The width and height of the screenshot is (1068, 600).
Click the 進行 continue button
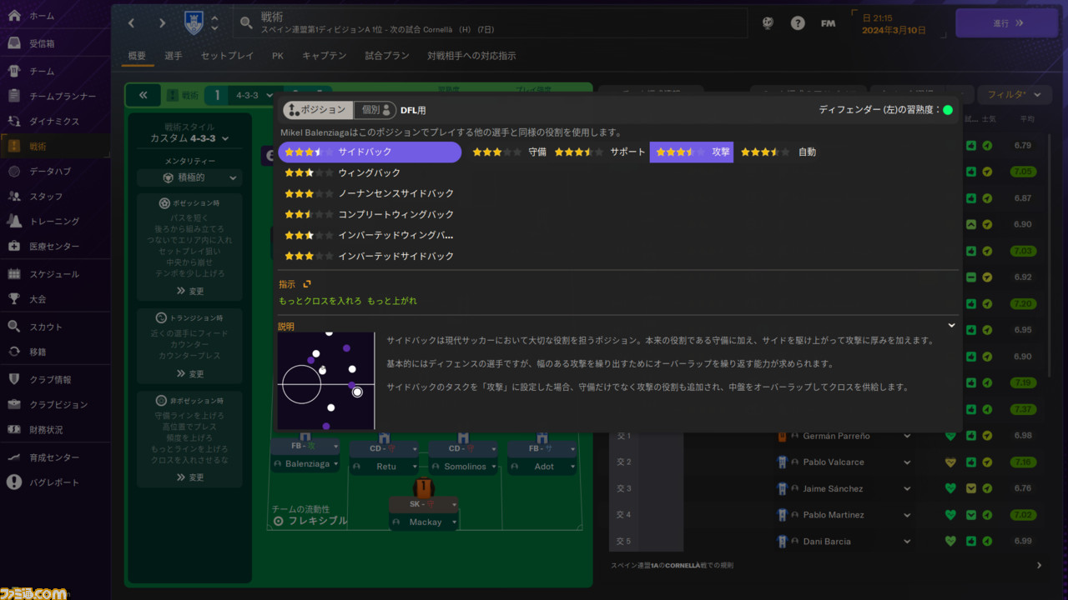point(1006,23)
